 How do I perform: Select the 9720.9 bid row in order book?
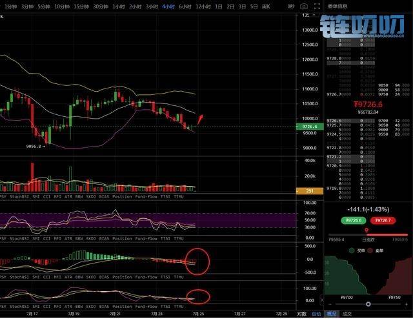(x=351, y=165)
